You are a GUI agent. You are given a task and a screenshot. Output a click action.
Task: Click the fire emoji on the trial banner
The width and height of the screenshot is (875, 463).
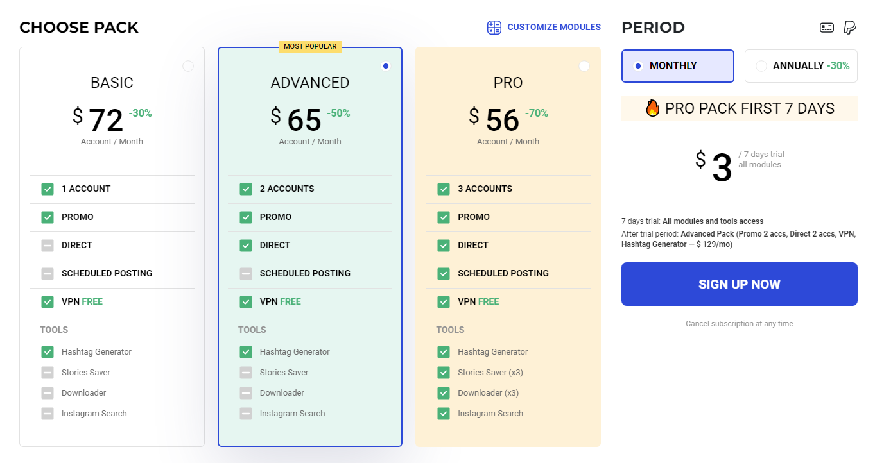click(x=653, y=108)
